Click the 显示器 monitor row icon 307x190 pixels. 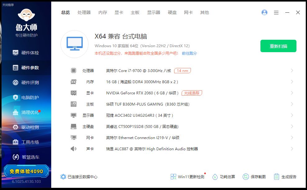click(74, 115)
